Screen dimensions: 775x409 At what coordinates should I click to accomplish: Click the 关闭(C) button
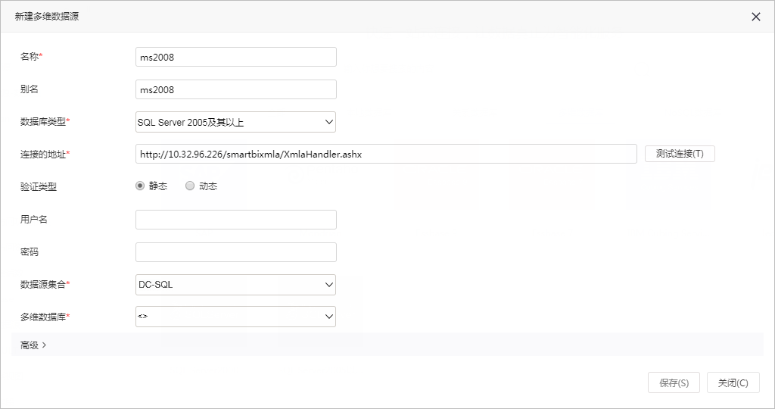point(733,382)
